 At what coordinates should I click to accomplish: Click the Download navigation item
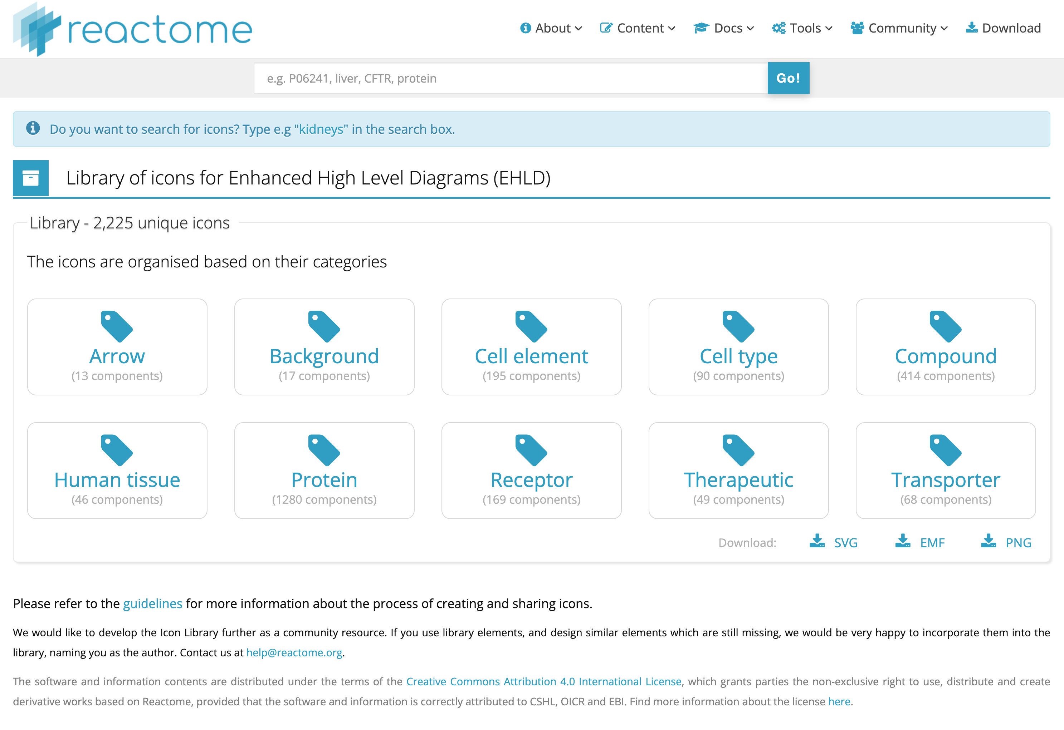(x=1004, y=28)
